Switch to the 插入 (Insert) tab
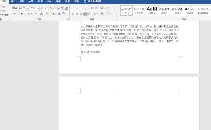211x130 pixels. 13,1
